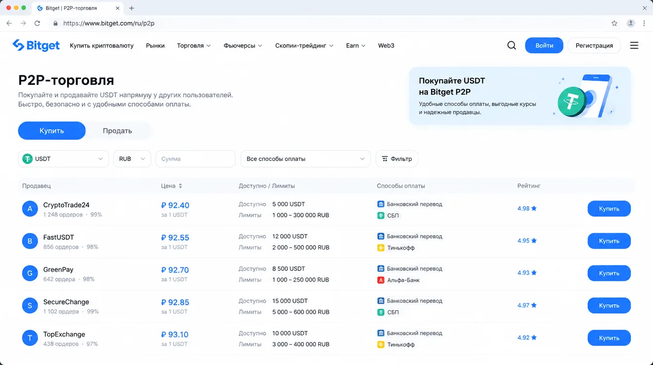Click Тинькофф icon in FastUSDT row

(x=381, y=248)
